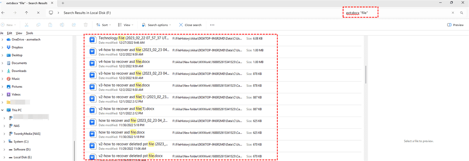Open the View dropdown
Viewport: 469px width, 161px height.
[x=126, y=25]
